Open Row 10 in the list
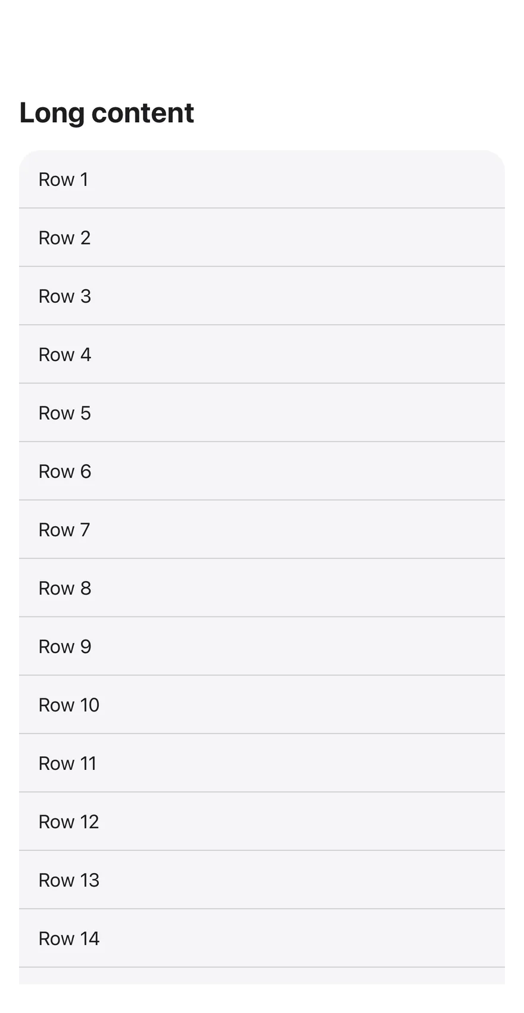524x1013 pixels. pyautogui.click(x=262, y=705)
